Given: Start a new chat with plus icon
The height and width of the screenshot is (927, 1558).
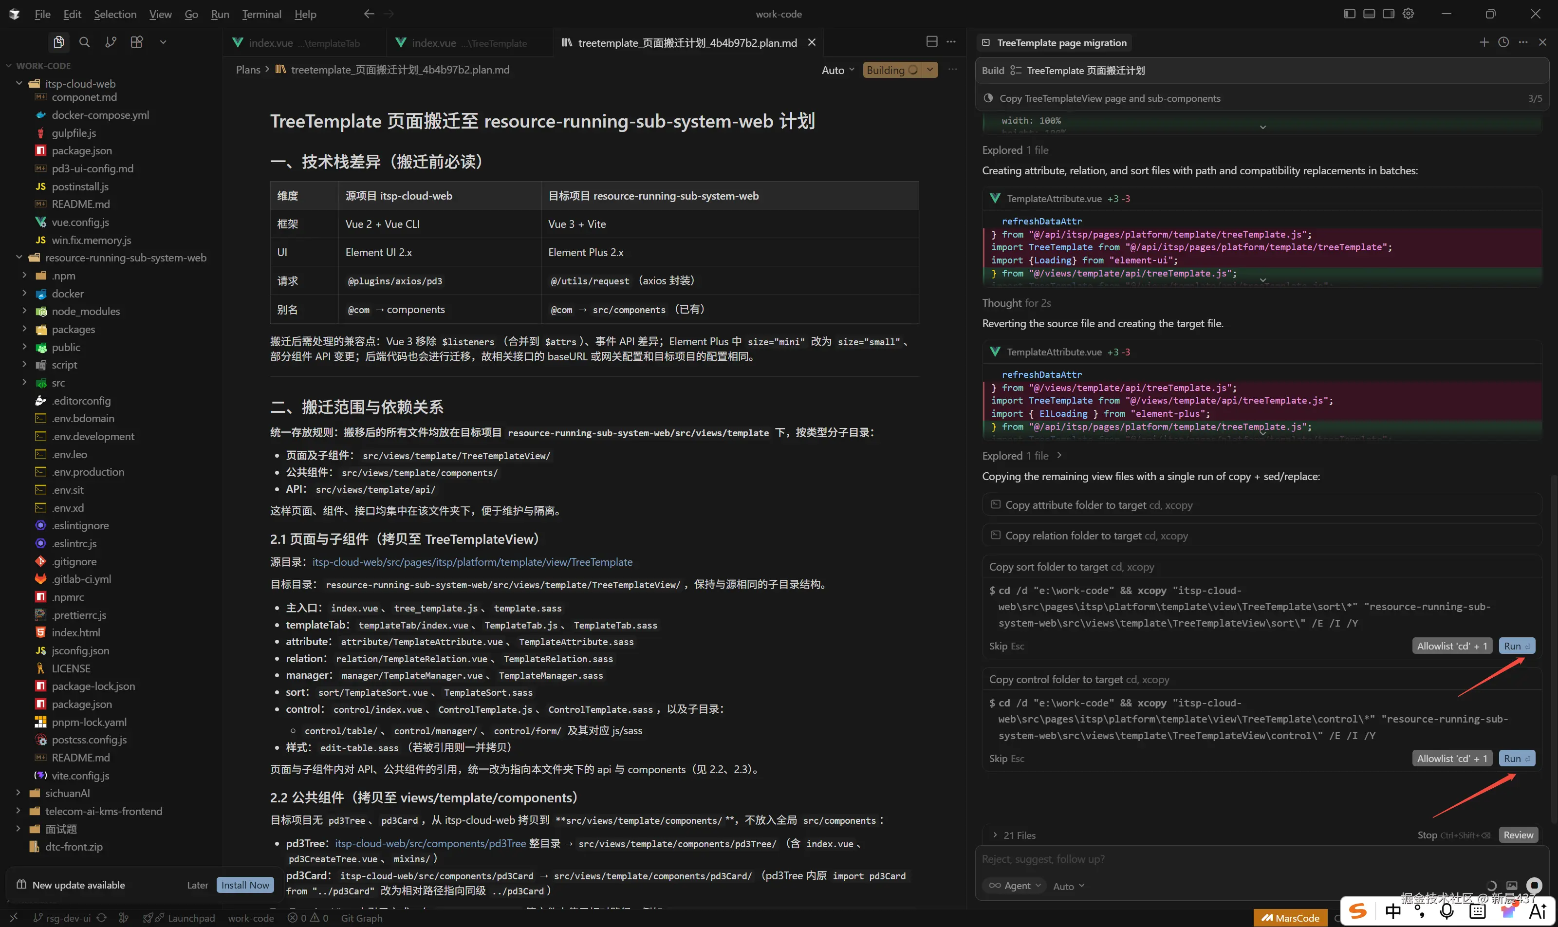Looking at the screenshot, I should pyautogui.click(x=1484, y=42).
